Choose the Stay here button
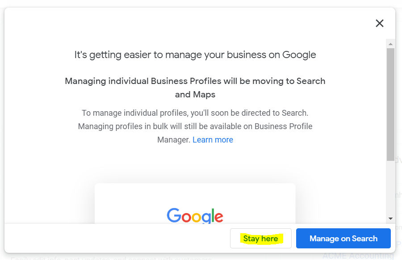This screenshot has width=402, height=260. click(261, 239)
